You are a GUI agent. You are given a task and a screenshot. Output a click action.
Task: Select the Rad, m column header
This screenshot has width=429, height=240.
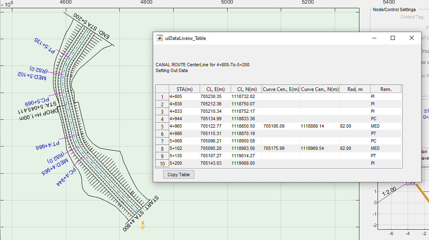(354, 89)
